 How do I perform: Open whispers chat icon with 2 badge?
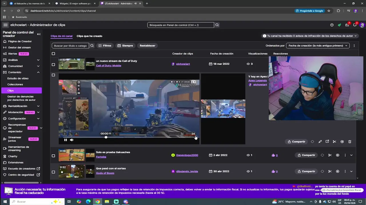tap(355, 25)
